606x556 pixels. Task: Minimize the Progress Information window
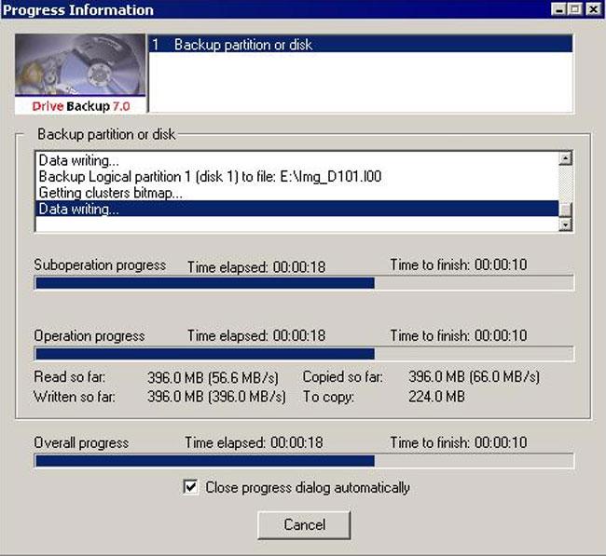(559, 9)
